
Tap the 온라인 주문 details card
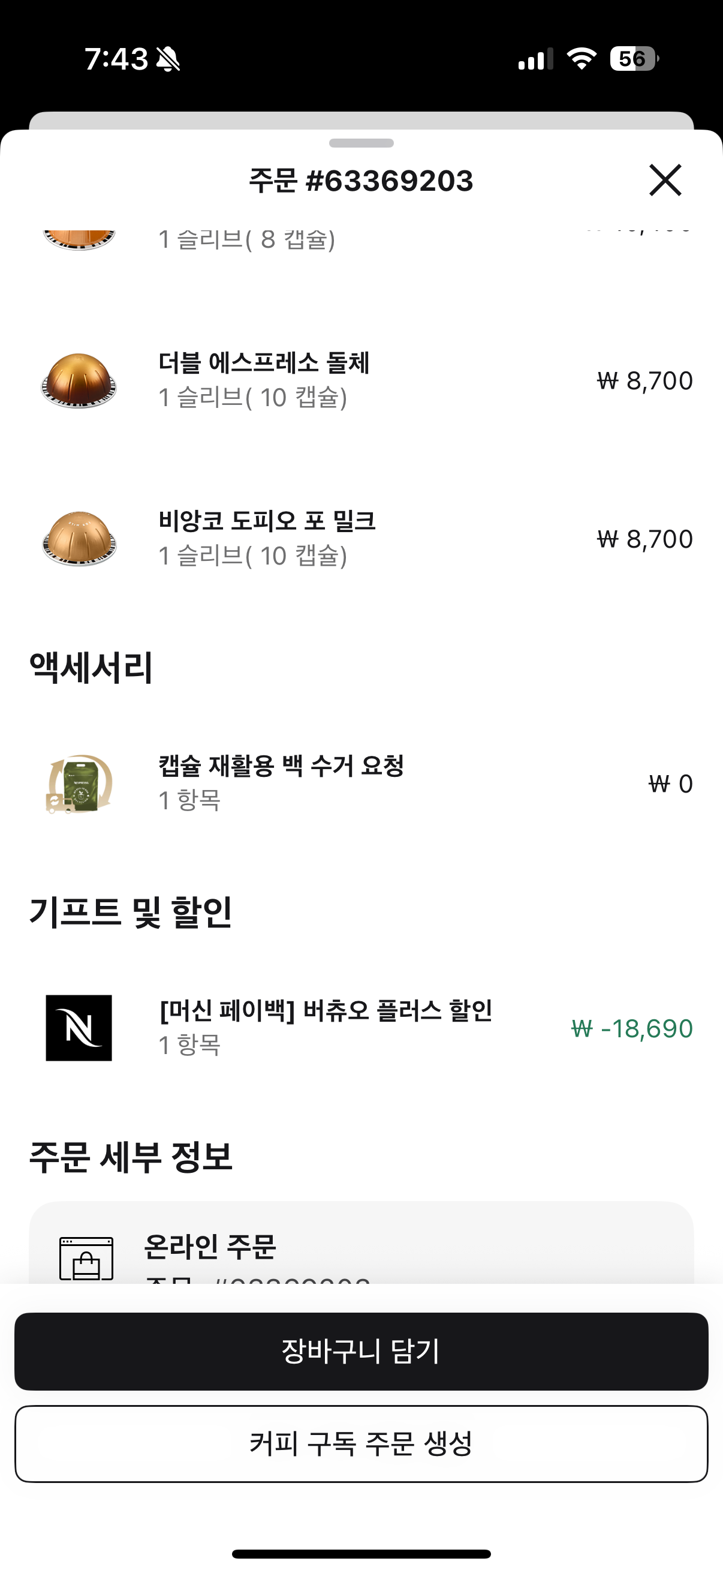pos(361,1245)
